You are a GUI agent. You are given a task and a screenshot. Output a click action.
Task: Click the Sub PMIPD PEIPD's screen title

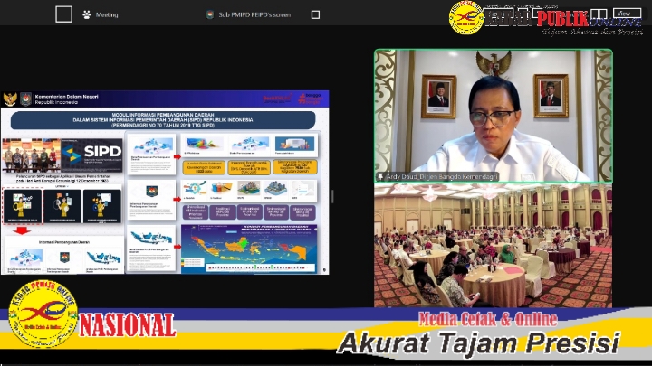(257, 14)
